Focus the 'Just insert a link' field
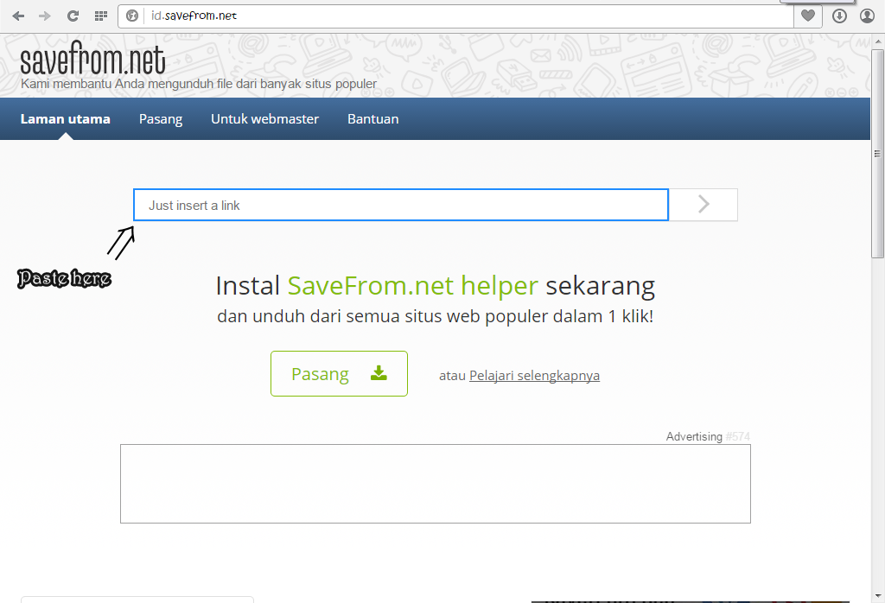 401,205
